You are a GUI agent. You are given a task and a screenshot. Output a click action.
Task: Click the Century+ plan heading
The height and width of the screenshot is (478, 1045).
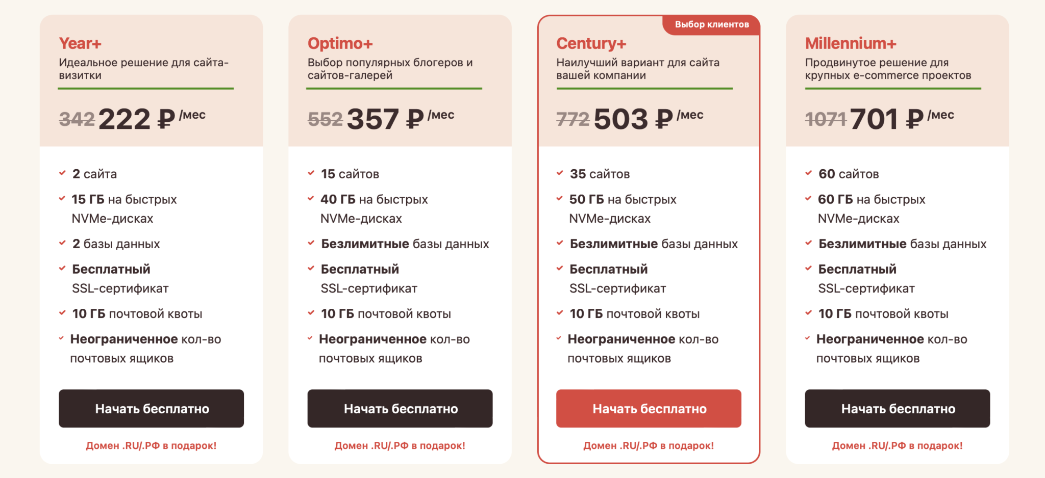[x=591, y=44]
